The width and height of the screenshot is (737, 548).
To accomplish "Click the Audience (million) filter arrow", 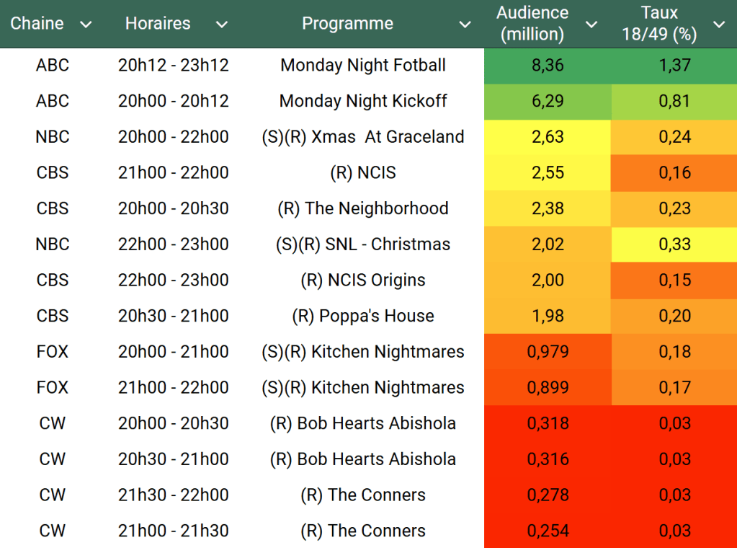I will [591, 25].
